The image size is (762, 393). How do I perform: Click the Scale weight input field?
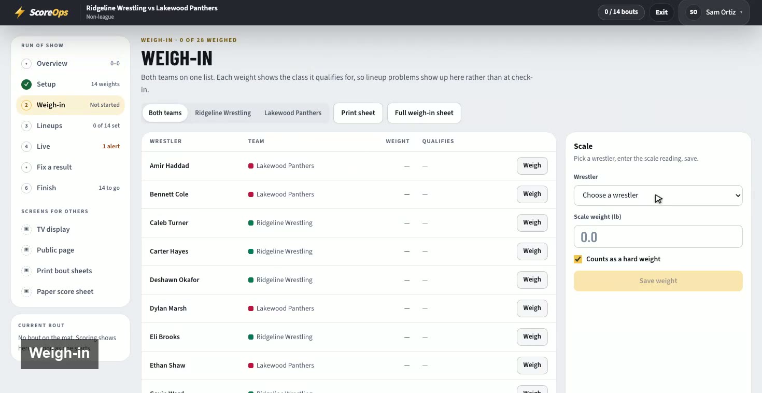coord(658,236)
